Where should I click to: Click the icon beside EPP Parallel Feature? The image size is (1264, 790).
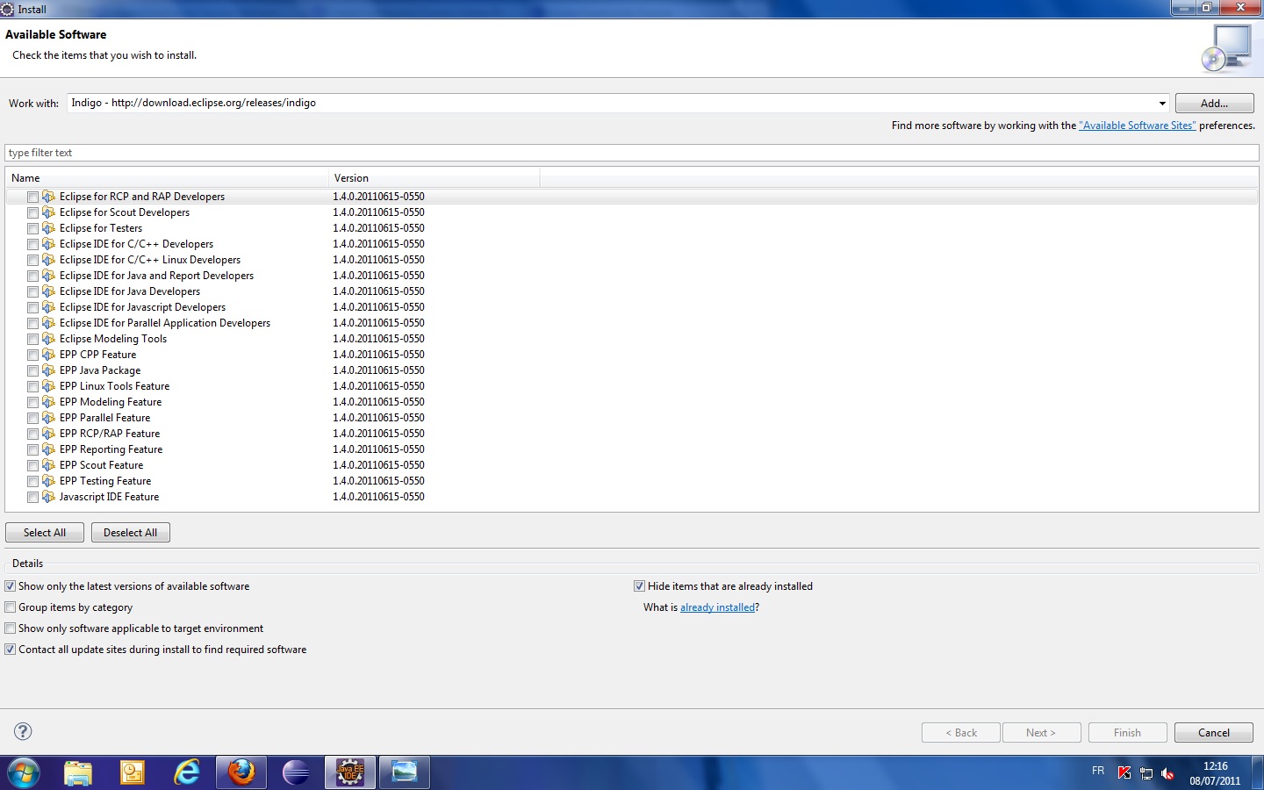[x=49, y=418]
